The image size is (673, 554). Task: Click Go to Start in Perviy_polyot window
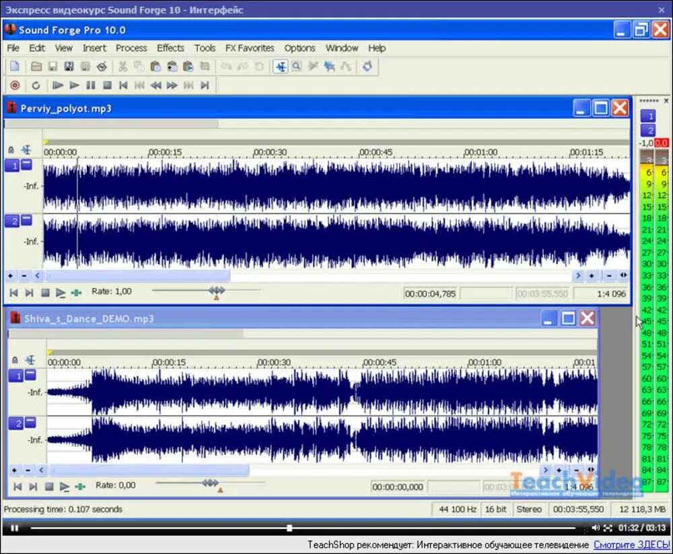pyautogui.click(x=13, y=293)
